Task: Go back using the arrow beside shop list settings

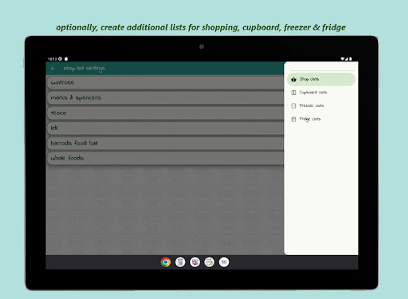Action: point(53,68)
